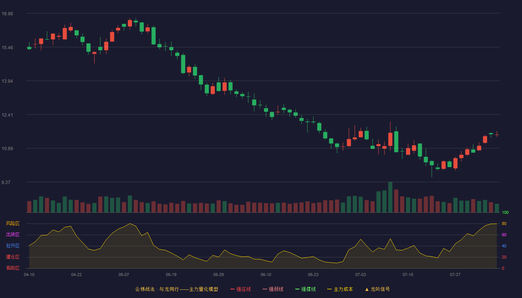The height and width of the screenshot is (298, 522).
Task: Toggle the 龙吟信号 legend marker
Action: pyautogui.click(x=377, y=289)
